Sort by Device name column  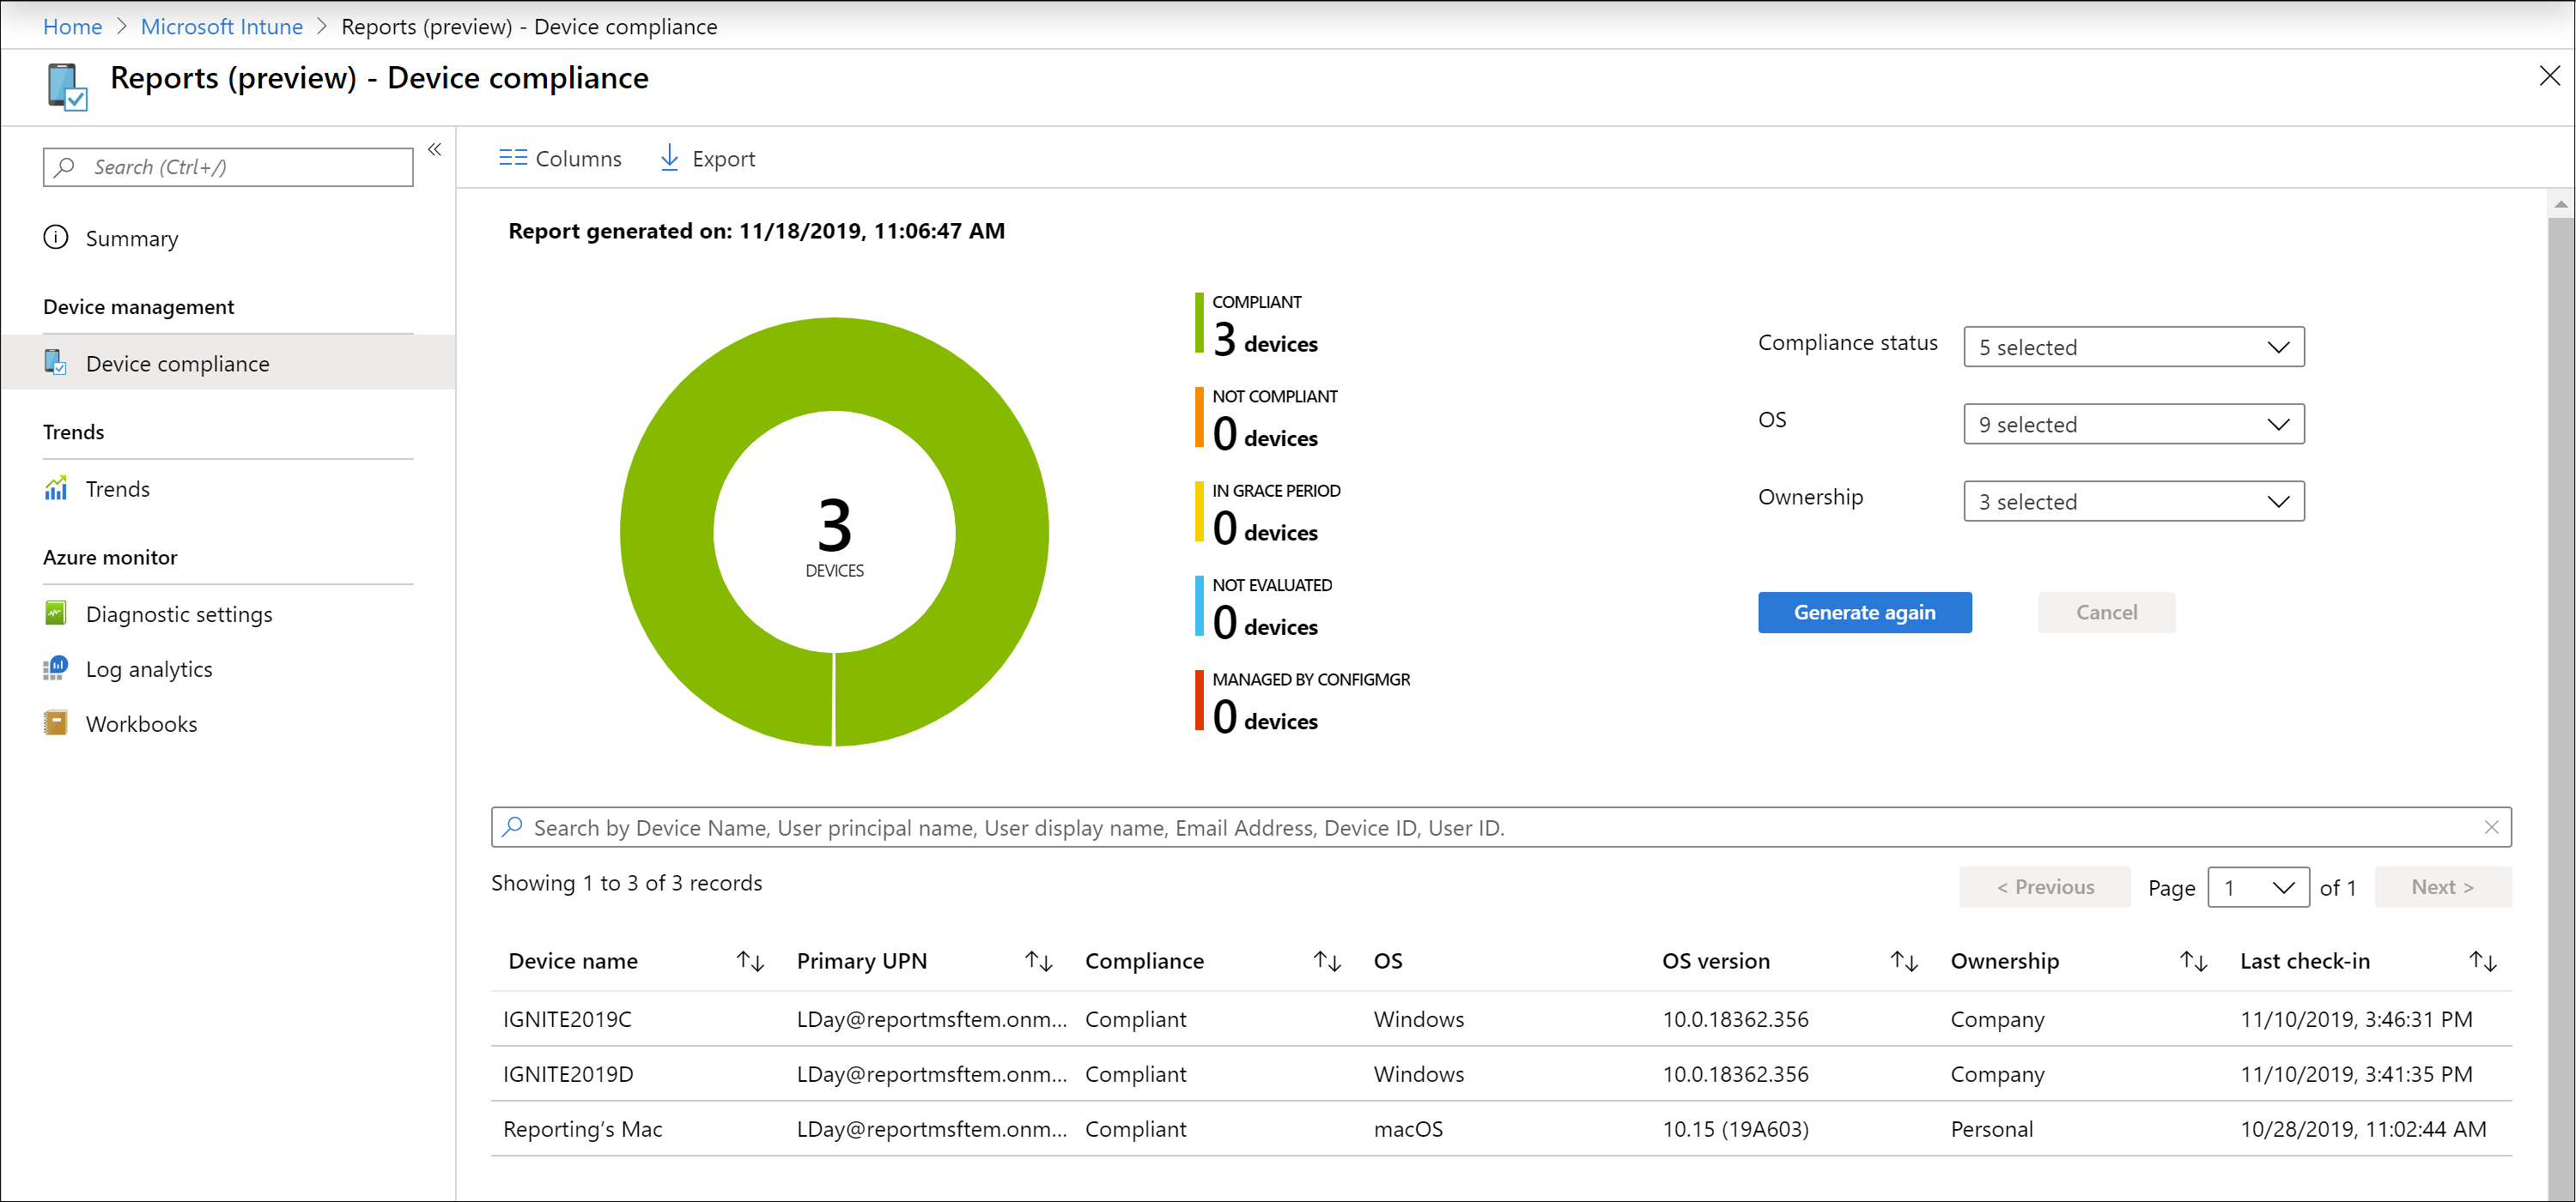coord(750,959)
